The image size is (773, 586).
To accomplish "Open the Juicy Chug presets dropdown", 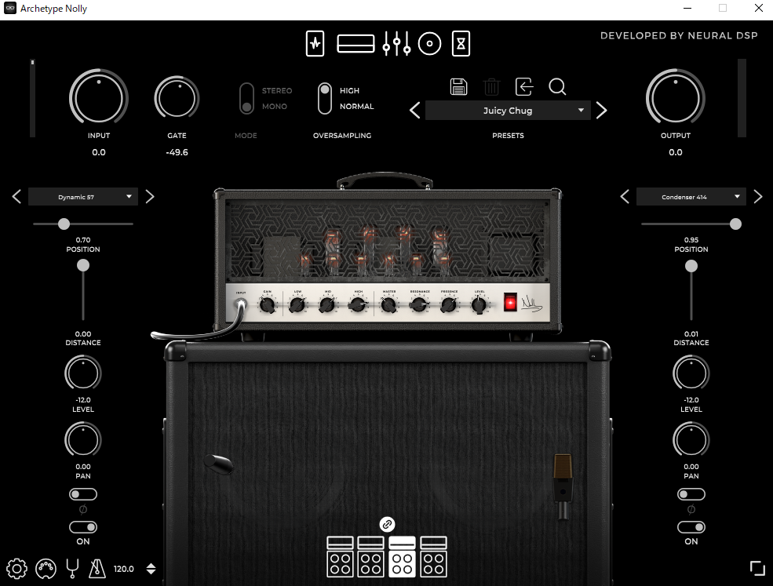I will click(x=508, y=111).
